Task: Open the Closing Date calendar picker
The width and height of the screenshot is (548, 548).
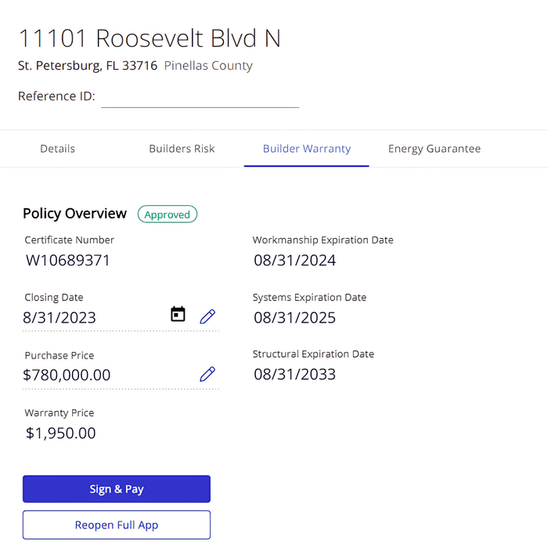Action: [178, 315]
